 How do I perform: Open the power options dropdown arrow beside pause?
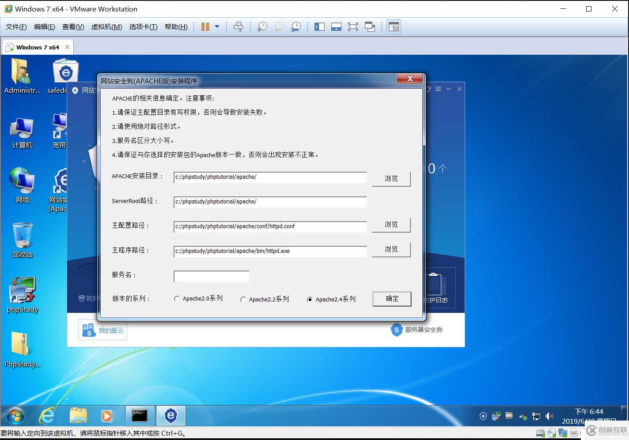(x=217, y=26)
